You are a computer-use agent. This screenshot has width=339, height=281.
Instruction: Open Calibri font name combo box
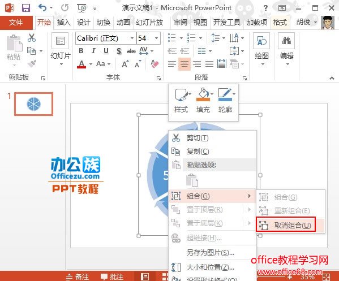tap(106, 38)
